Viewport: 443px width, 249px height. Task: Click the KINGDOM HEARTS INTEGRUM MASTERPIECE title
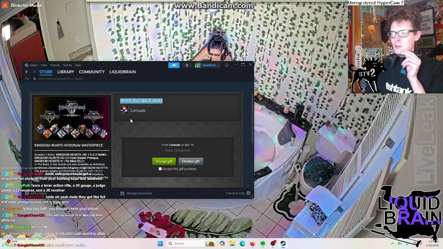tap(69, 145)
